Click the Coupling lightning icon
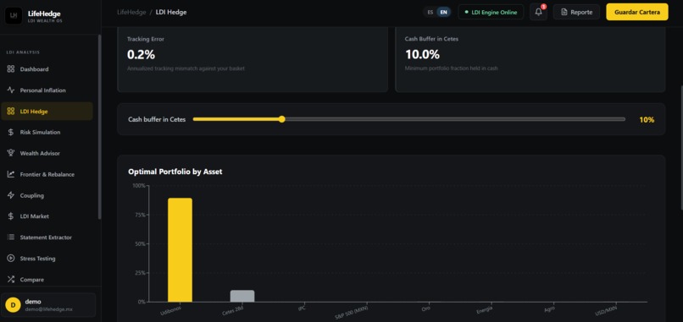The image size is (683, 322). click(11, 195)
